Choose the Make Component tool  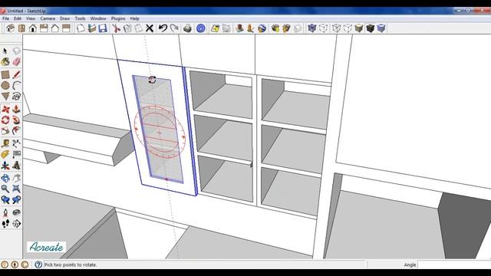point(16,51)
